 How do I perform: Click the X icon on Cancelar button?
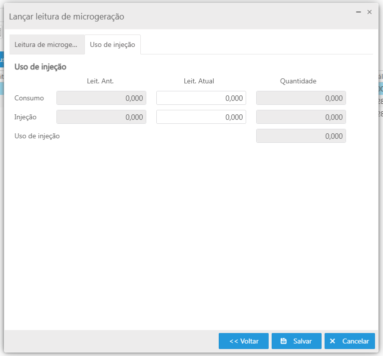tap(333, 341)
